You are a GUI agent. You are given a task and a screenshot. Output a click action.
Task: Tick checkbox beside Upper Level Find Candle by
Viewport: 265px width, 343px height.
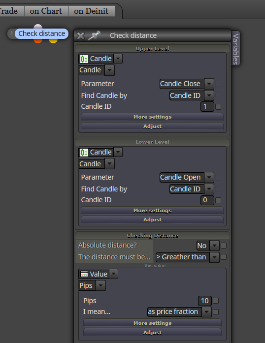tap(218, 95)
